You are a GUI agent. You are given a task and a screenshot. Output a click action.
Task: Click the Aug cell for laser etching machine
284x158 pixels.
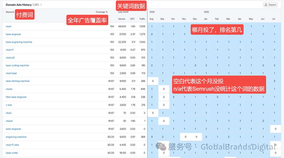coord(153,81)
